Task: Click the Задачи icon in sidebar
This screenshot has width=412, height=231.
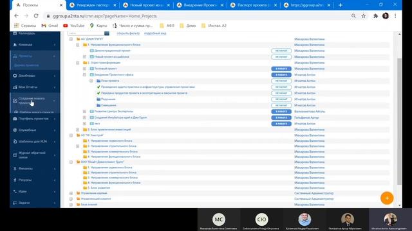Action: point(15,203)
